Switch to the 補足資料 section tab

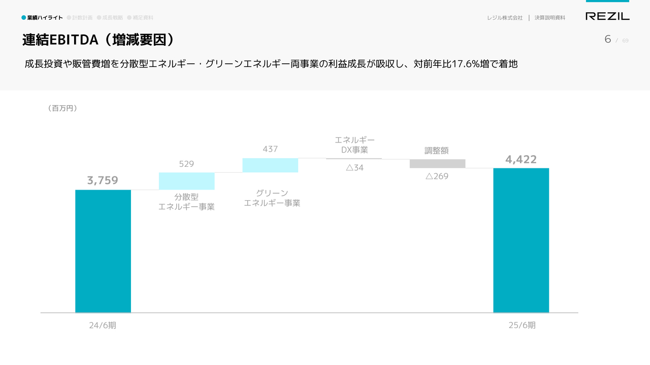point(143,18)
